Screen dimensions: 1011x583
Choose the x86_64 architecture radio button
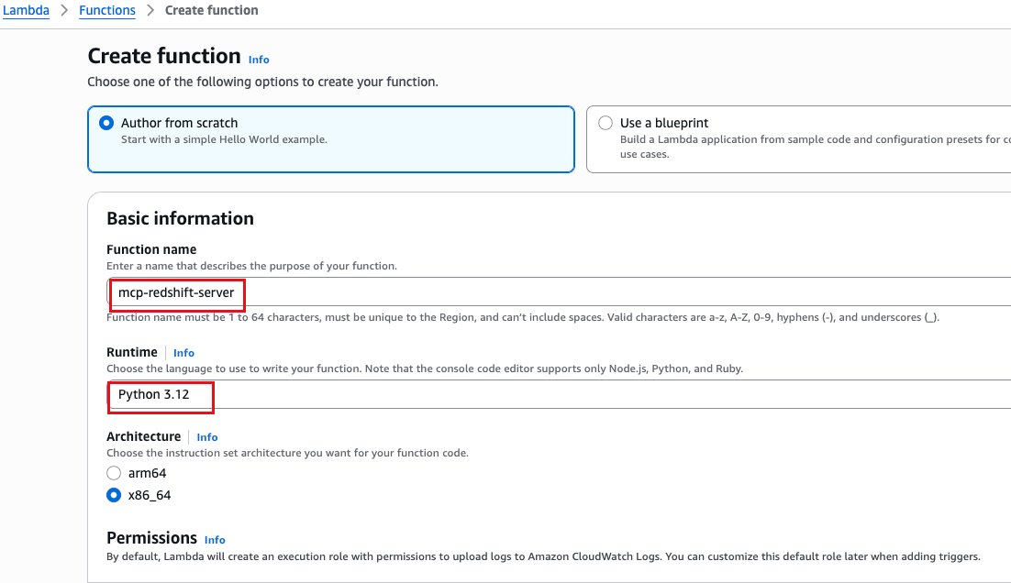(x=114, y=495)
